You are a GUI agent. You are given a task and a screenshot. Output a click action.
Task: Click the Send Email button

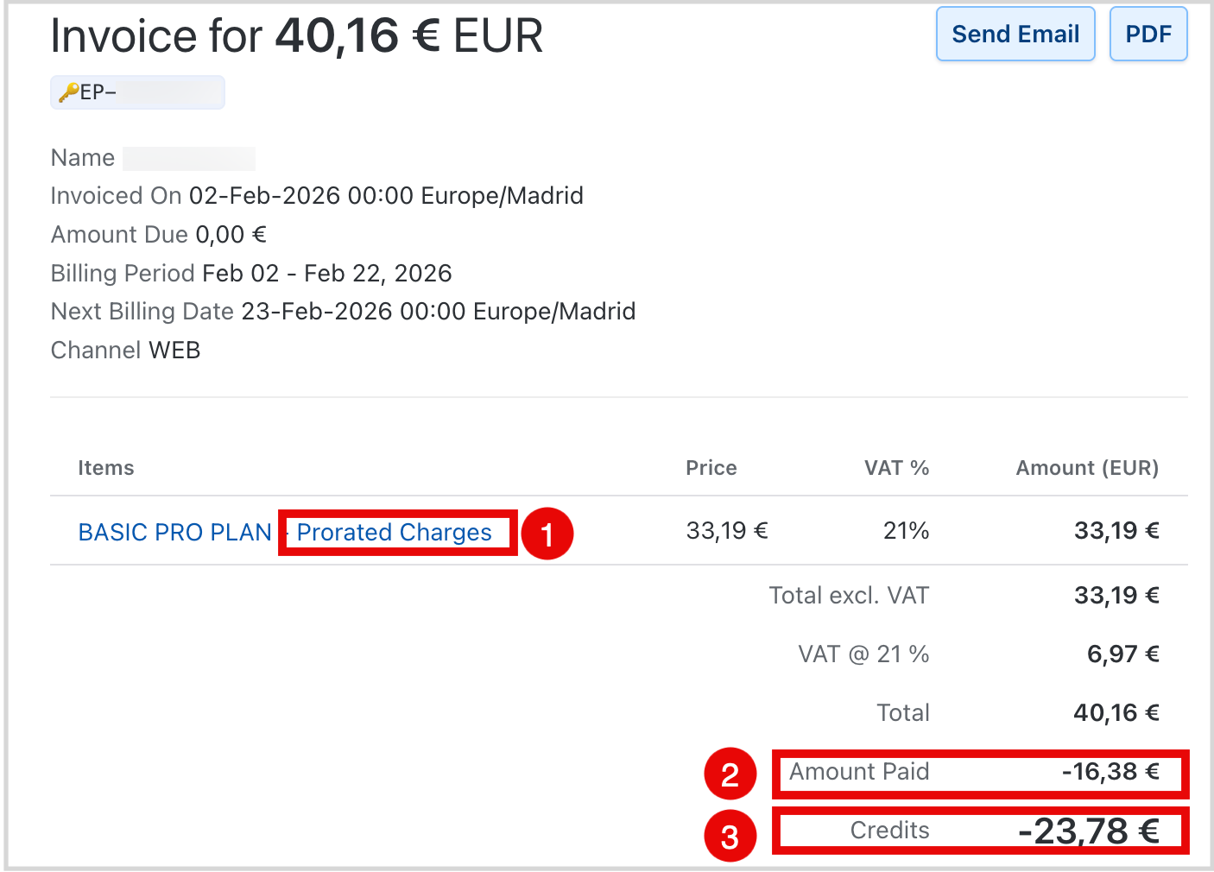coord(1015,35)
